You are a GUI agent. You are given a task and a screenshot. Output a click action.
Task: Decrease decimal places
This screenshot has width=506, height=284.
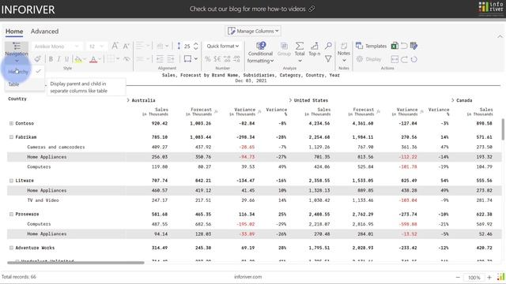click(237, 59)
